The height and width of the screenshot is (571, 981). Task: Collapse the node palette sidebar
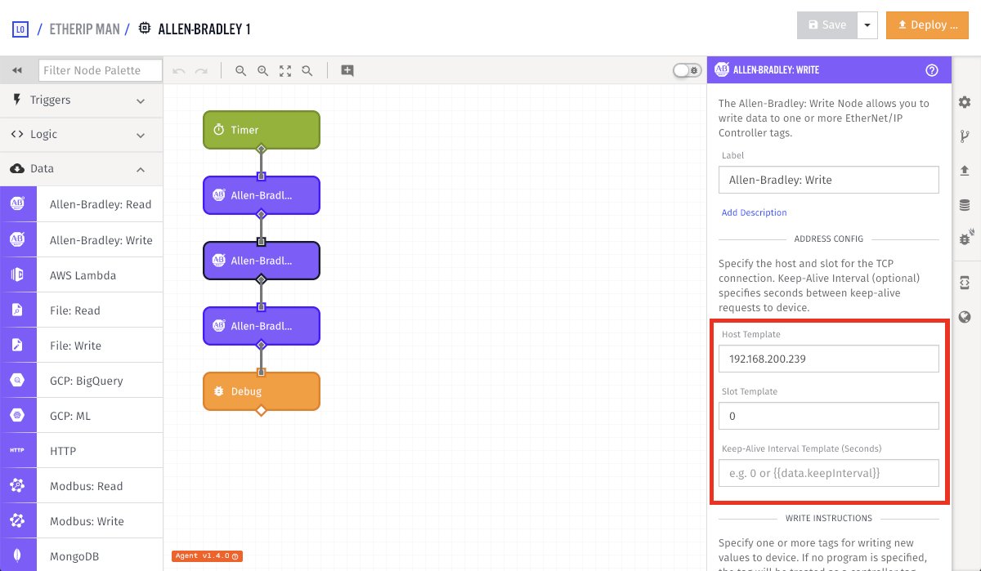(x=17, y=70)
